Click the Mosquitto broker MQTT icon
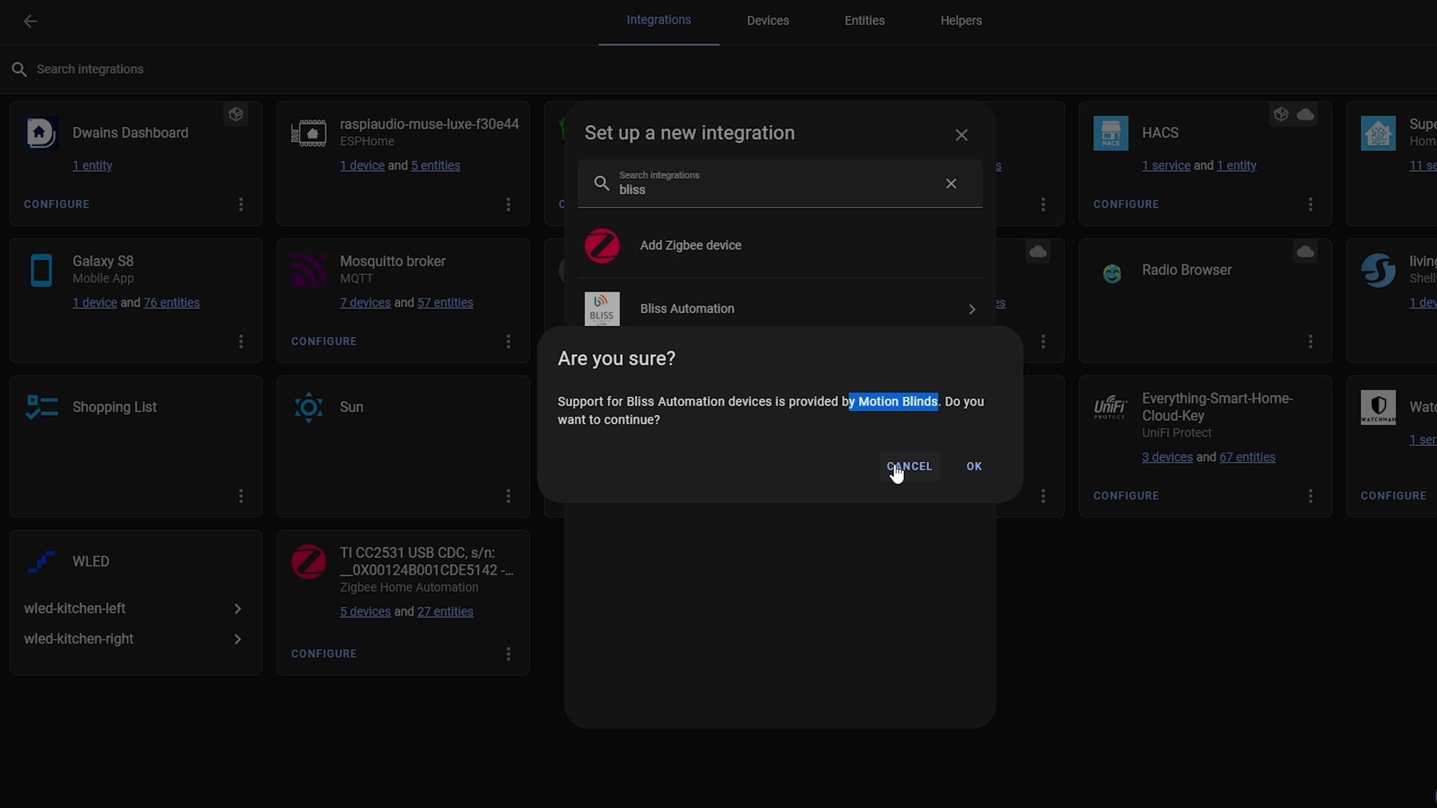The image size is (1437, 808). (x=309, y=271)
